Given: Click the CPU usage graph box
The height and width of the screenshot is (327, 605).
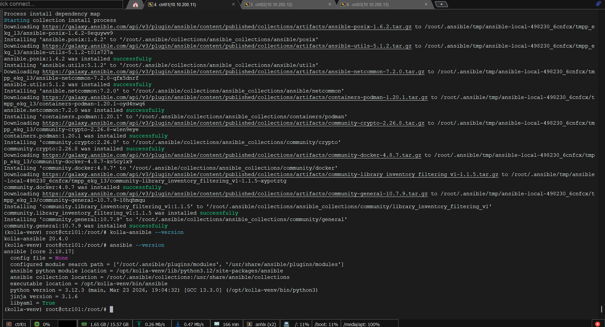Looking at the screenshot, I should click(67, 323).
